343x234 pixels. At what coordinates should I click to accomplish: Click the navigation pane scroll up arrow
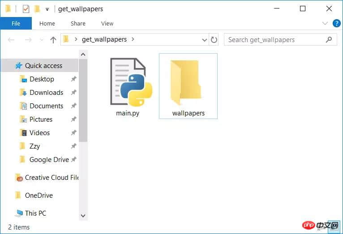pyautogui.click(x=83, y=55)
